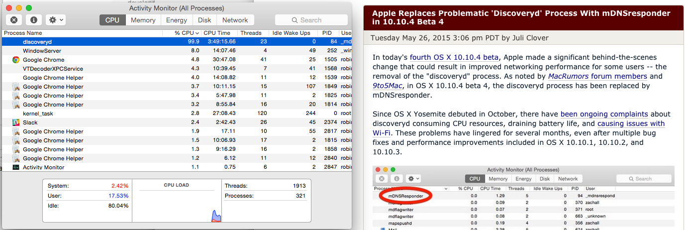Click the Chrome Helper icon for PID 1849
687x230 pixels.
click(x=16, y=87)
